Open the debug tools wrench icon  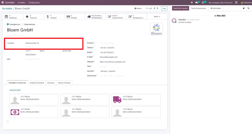[x=236, y=3]
